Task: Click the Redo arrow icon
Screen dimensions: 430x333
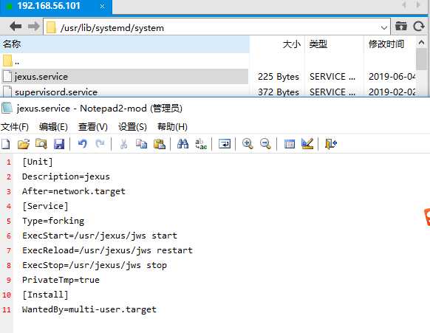Action: pos(100,144)
